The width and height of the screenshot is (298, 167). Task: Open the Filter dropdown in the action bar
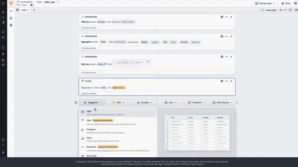(x=118, y=103)
